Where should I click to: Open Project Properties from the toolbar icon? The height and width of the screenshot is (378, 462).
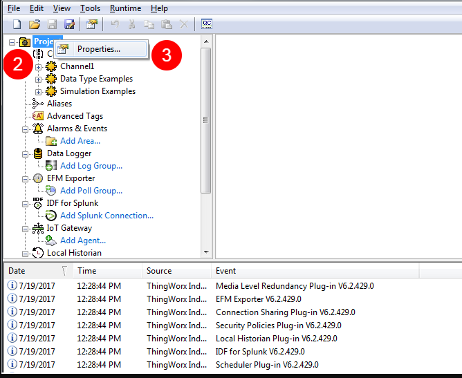[x=91, y=24]
